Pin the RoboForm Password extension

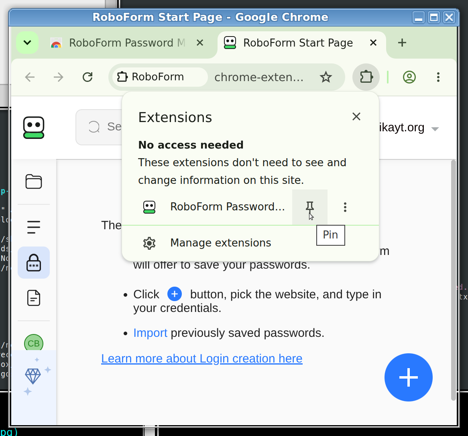(309, 207)
